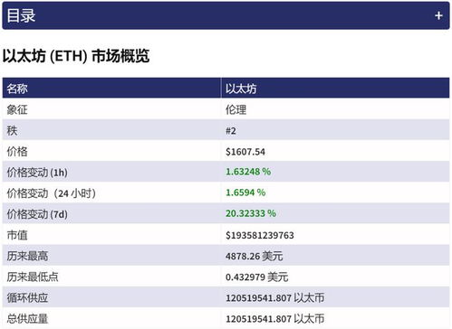Click the 循环供应 row label
The width and height of the screenshot is (452, 329).
coord(27,297)
